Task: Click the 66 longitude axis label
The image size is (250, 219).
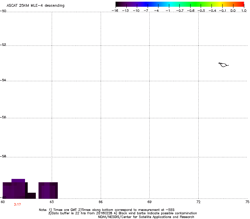Action: [101, 202]
